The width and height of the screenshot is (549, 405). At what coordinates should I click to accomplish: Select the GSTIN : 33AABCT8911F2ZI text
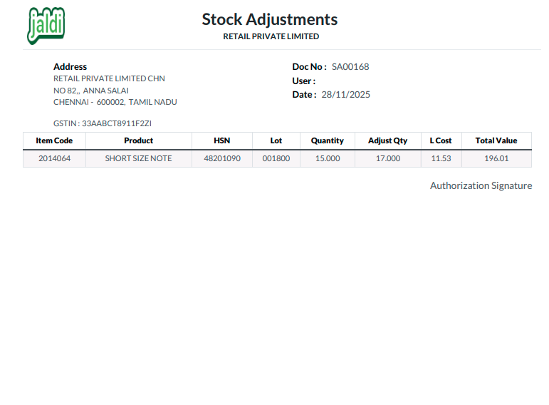click(103, 123)
